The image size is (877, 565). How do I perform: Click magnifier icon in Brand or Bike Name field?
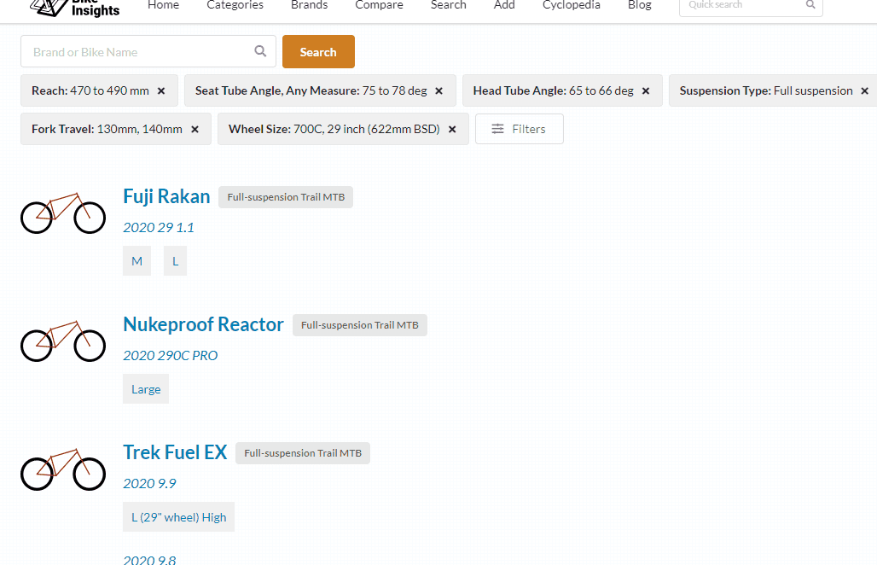click(260, 51)
